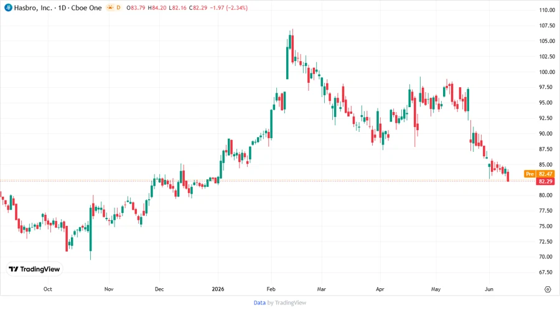Open the TradingView logo link
This screenshot has width=560, height=310.
click(34, 269)
